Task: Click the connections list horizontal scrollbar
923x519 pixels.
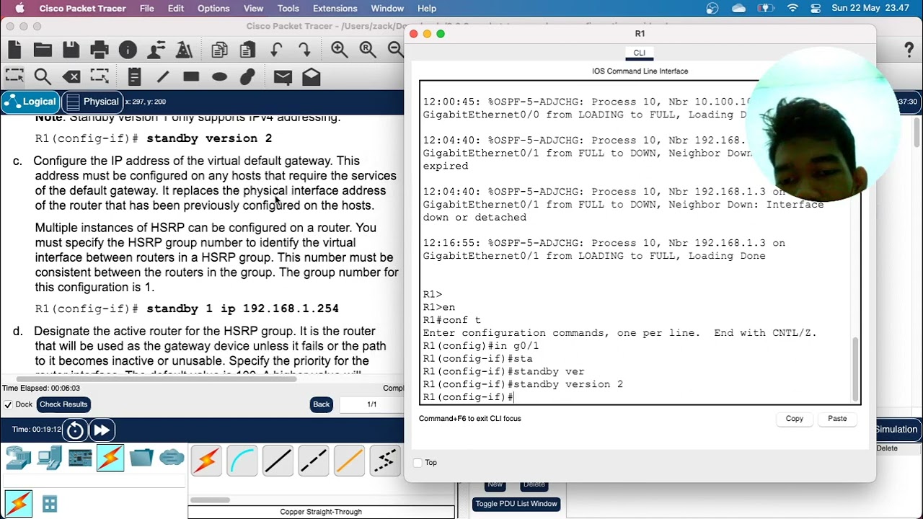Action: pyautogui.click(x=210, y=500)
